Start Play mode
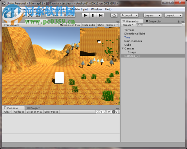 tap(86, 15)
